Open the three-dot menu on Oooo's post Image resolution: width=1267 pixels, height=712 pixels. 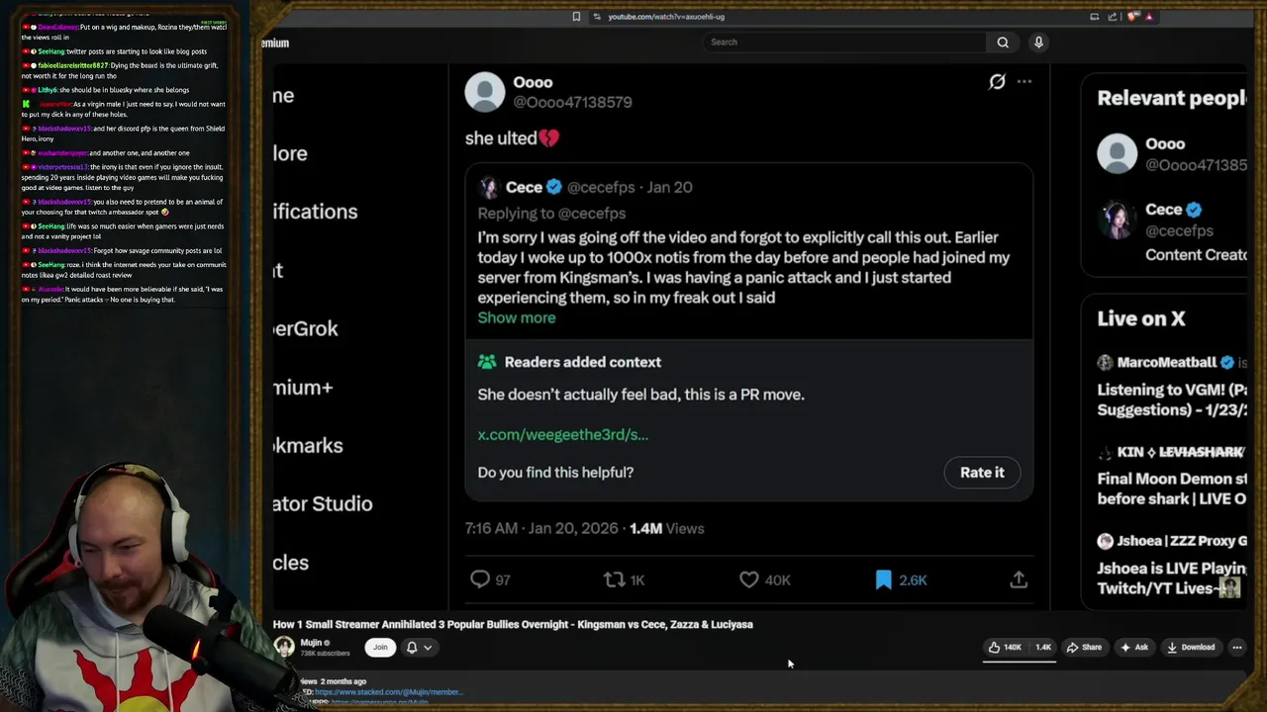coord(1024,82)
